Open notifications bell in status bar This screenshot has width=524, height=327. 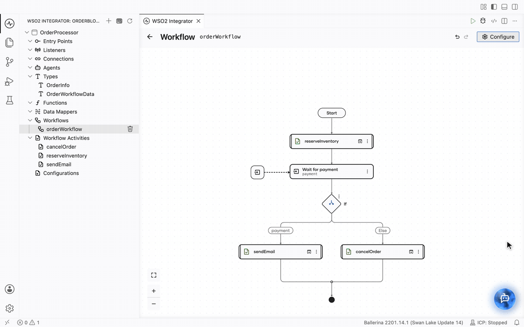517,323
